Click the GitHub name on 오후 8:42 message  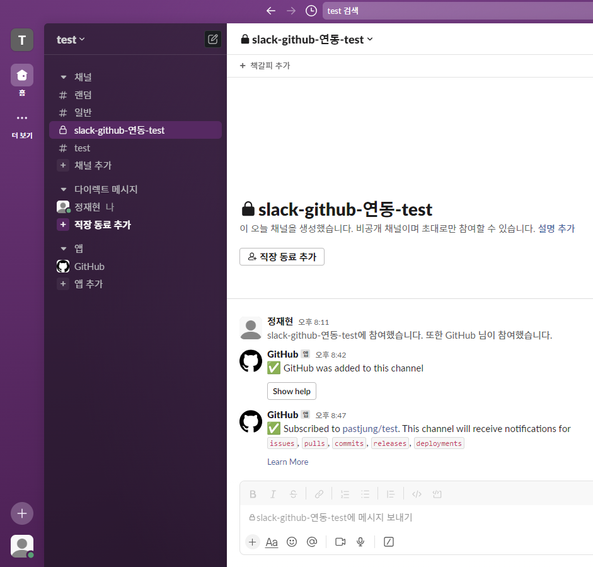282,354
